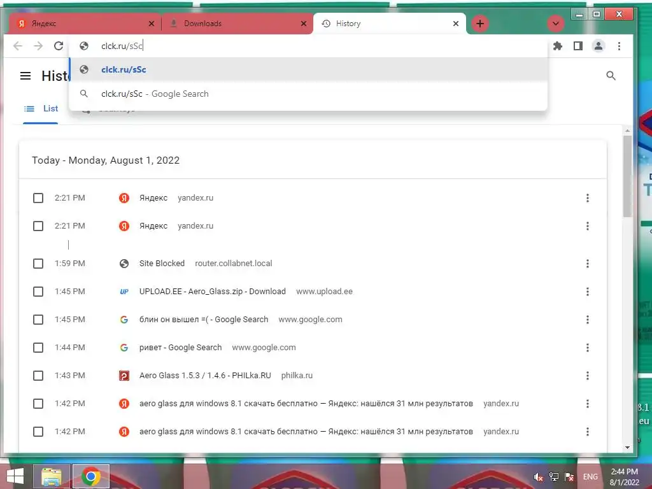Open the tab search dropdown arrow
This screenshot has width=652, height=489.
pyautogui.click(x=555, y=24)
